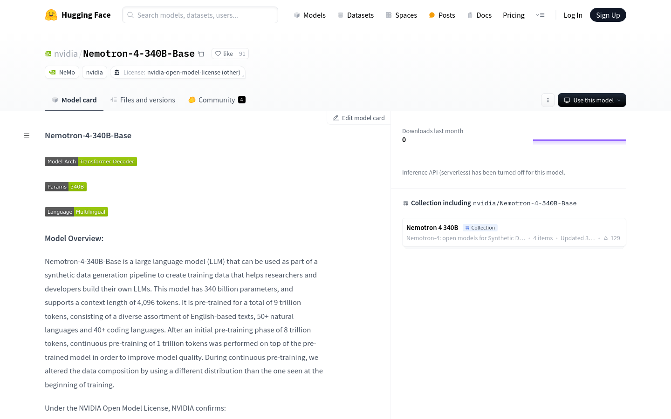This screenshot has width=671, height=419.
Task: Click the Collection badge label
Action: [480, 228]
